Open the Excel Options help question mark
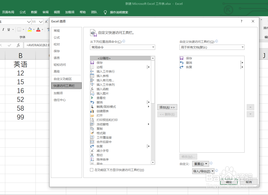Image resolution: width=268 pixels, height=195 pixels. pos(241,21)
